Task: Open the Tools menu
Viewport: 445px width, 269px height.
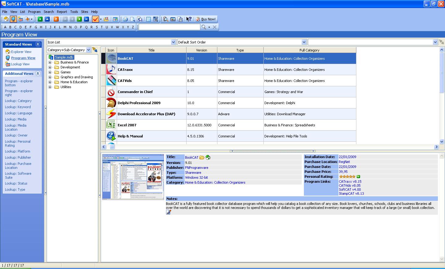Action: pyautogui.click(x=74, y=12)
